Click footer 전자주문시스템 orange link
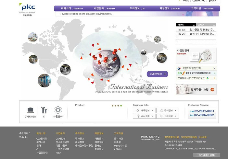The width and height of the screenshot is (228, 159). 171,137
